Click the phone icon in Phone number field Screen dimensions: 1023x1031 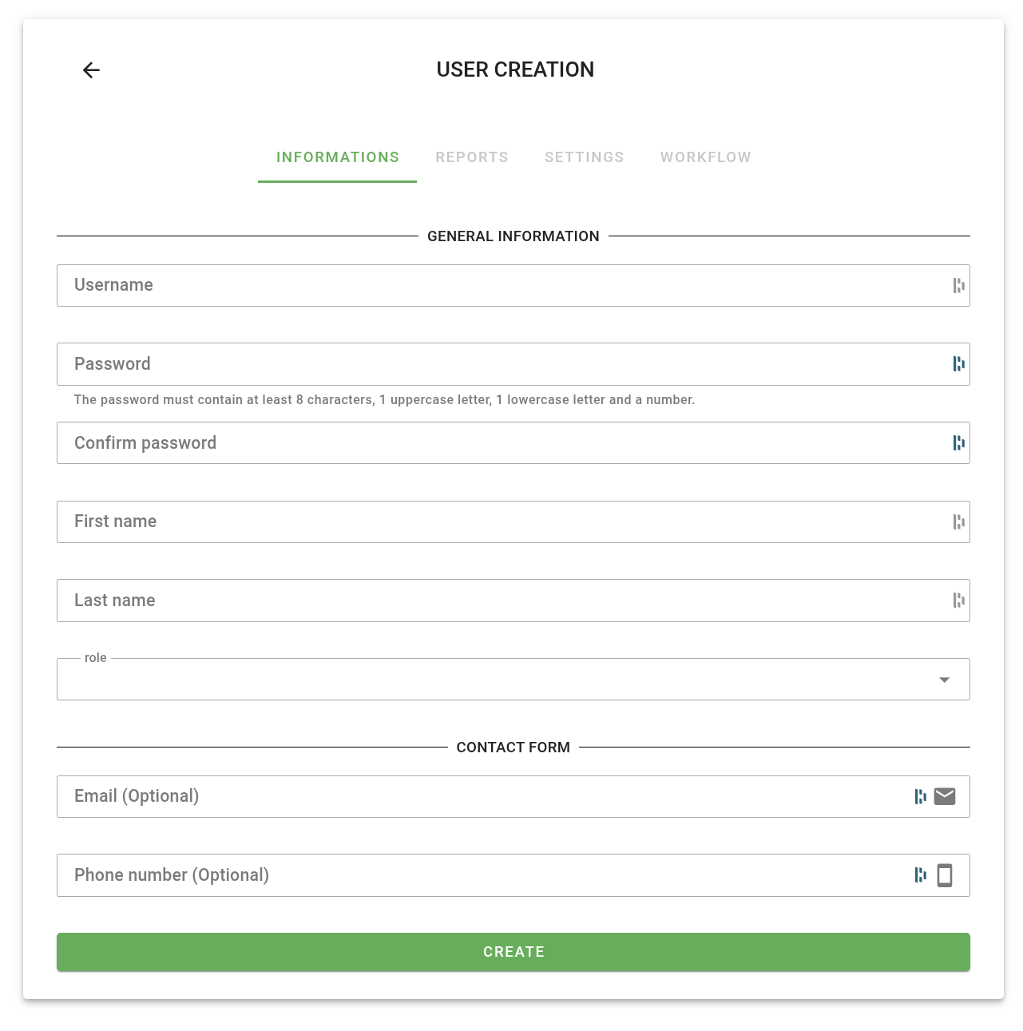pos(945,875)
